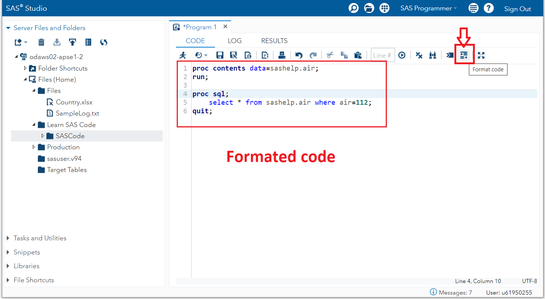Refresh the Server Files and Folders tree
545x299 pixels.
[x=104, y=42]
